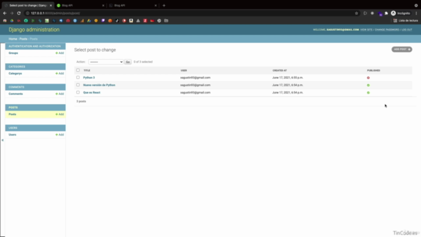Click the green published icon for Nueva versión de Python
421x237 pixels.
368,85
